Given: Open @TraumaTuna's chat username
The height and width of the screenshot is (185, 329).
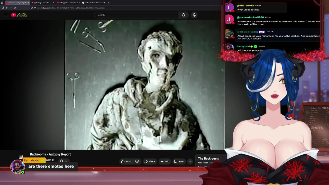Looking at the screenshot, I should tap(246, 32).
